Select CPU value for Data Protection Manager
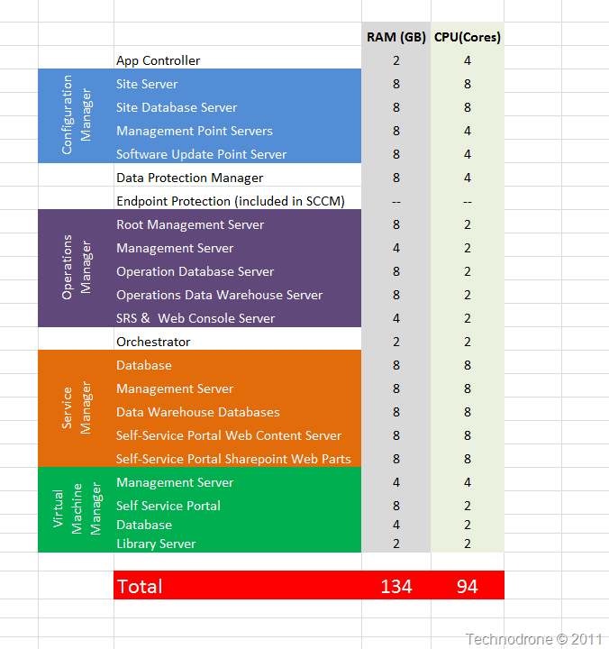The width and height of the screenshot is (609, 649). (x=468, y=175)
